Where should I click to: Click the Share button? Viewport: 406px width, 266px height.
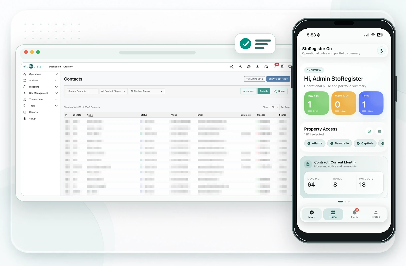(x=279, y=91)
